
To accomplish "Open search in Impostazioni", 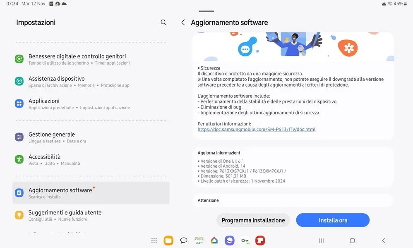I will (163, 22).
